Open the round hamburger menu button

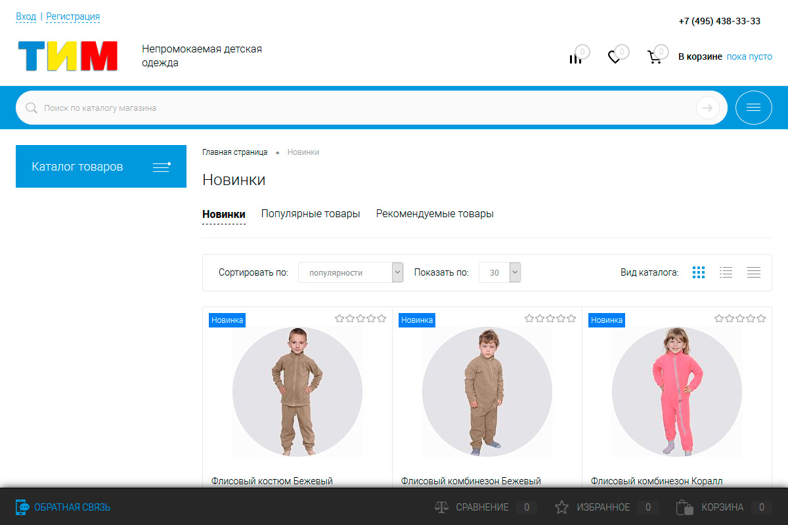753,108
